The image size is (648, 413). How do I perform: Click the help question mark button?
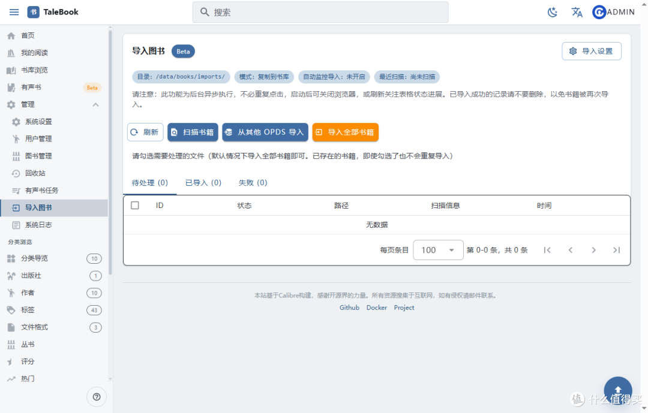pos(97,397)
